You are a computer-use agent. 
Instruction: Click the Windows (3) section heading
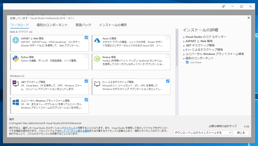tap(17, 76)
